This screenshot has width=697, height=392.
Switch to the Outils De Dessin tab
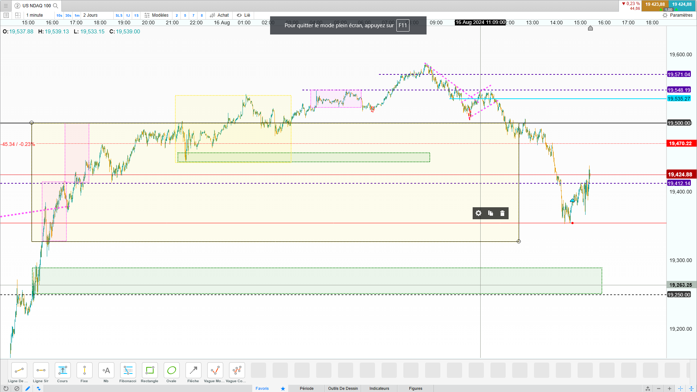(x=343, y=388)
